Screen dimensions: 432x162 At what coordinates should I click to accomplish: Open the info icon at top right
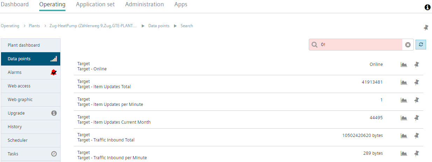pos(427,7)
